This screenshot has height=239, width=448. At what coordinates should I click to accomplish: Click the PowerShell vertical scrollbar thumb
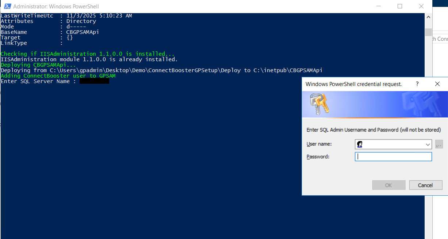pos(428,32)
